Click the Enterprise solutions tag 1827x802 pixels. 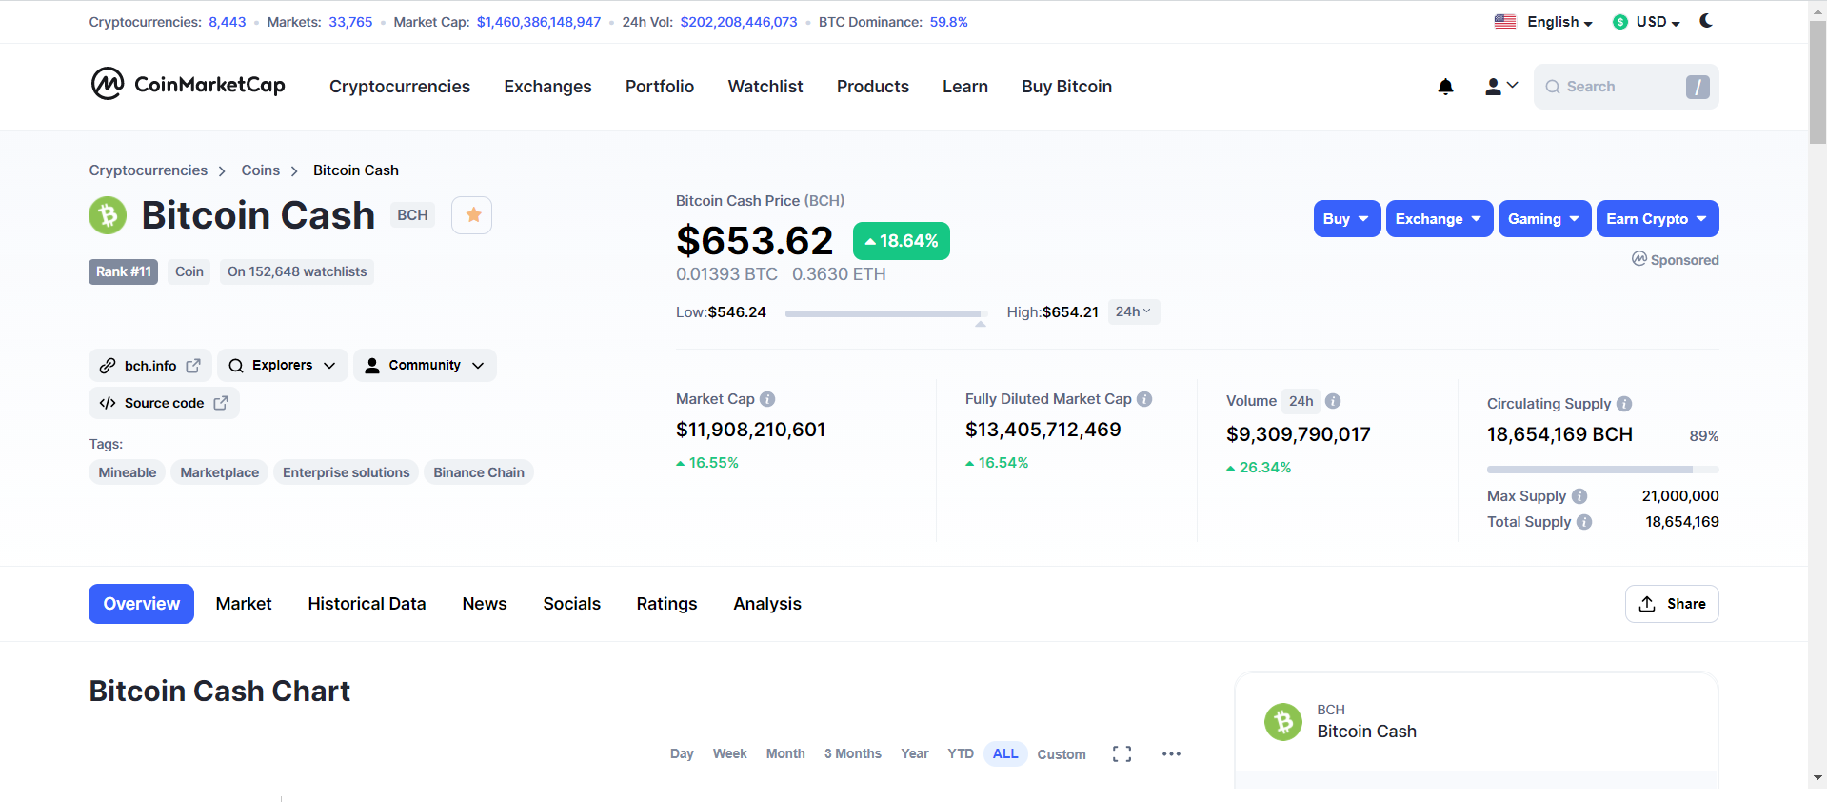pos(346,472)
